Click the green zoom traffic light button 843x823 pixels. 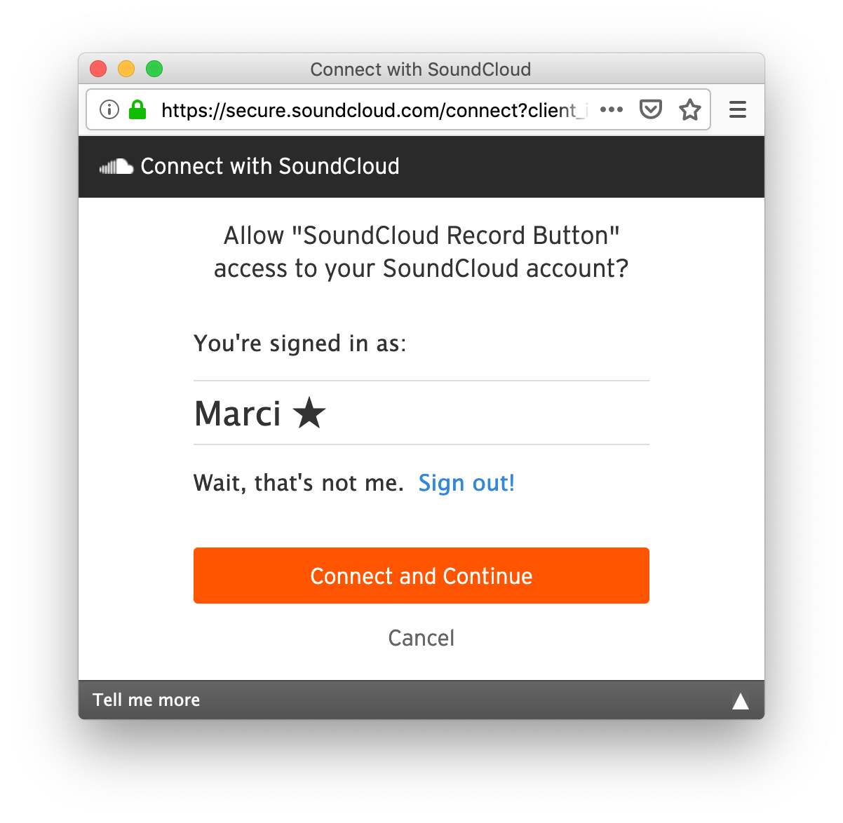point(154,69)
